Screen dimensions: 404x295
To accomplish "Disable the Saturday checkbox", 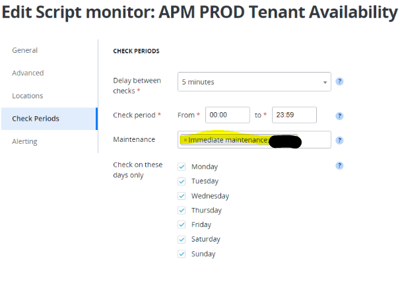I will [x=182, y=240].
